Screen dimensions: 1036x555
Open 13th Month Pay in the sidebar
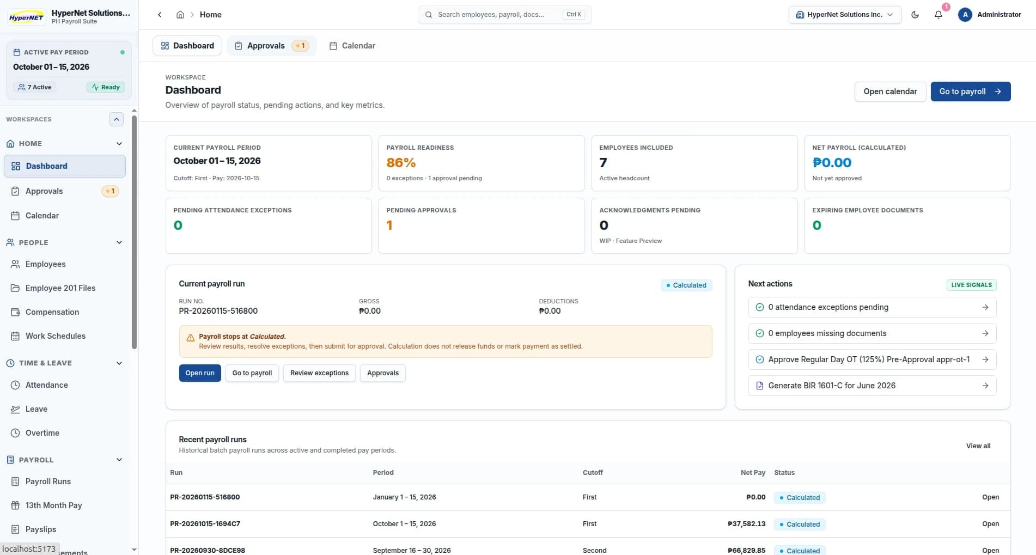tap(65, 505)
